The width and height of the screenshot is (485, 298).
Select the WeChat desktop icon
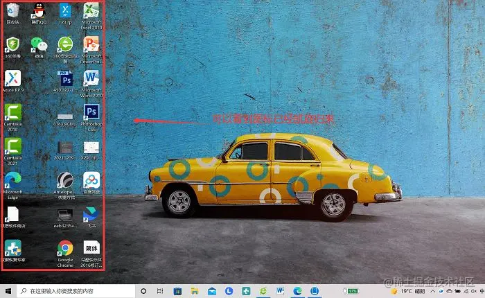[39, 45]
